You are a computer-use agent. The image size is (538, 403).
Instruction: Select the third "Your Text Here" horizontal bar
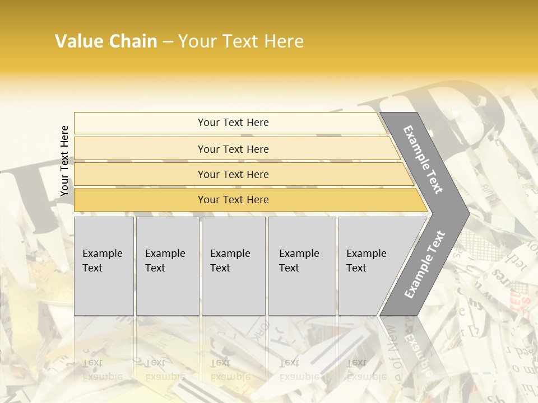[233, 174]
